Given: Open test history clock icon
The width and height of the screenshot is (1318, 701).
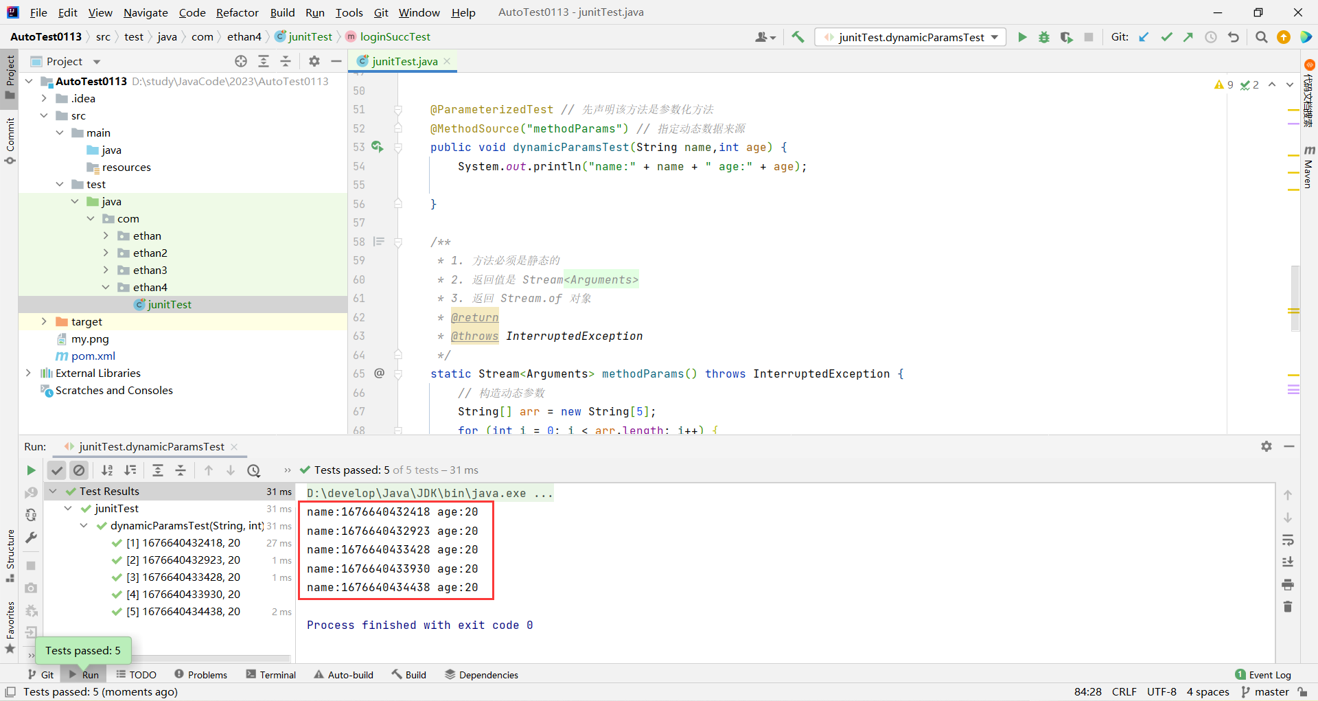Looking at the screenshot, I should pos(254,470).
